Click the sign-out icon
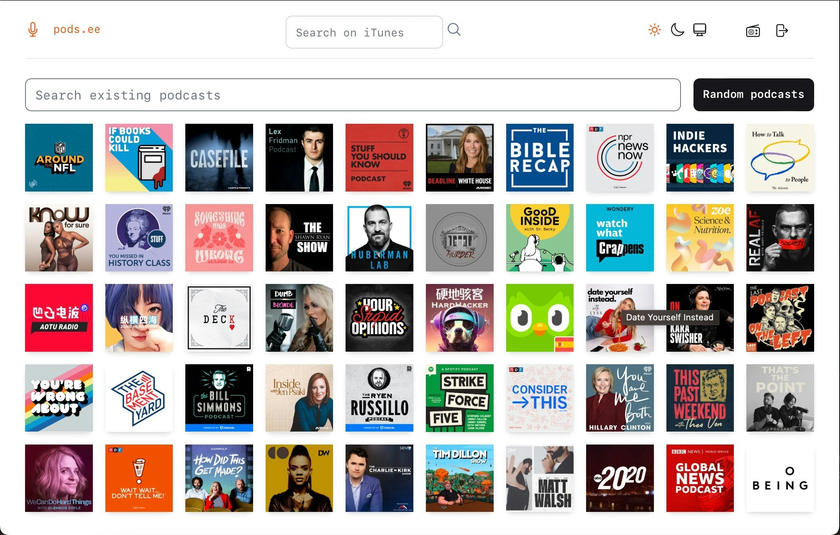Image resolution: width=840 pixels, height=535 pixels. [782, 30]
